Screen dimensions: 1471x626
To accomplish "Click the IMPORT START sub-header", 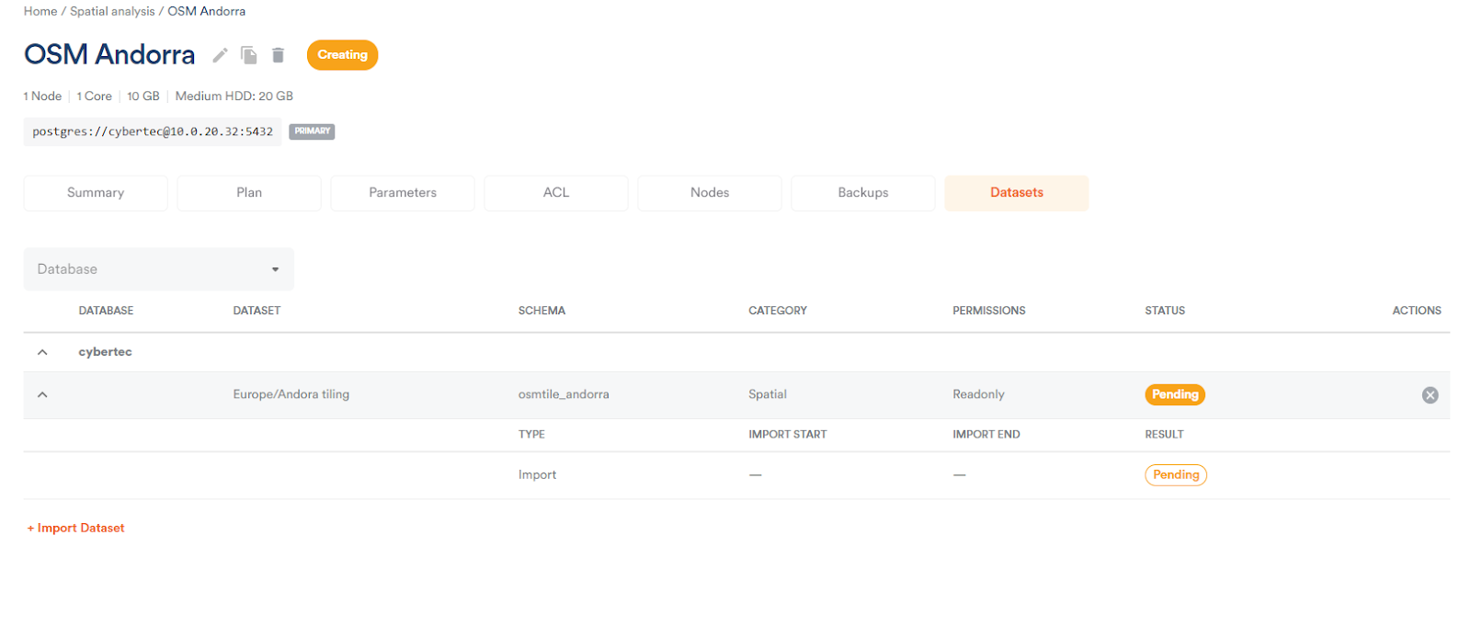I will (788, 435).
